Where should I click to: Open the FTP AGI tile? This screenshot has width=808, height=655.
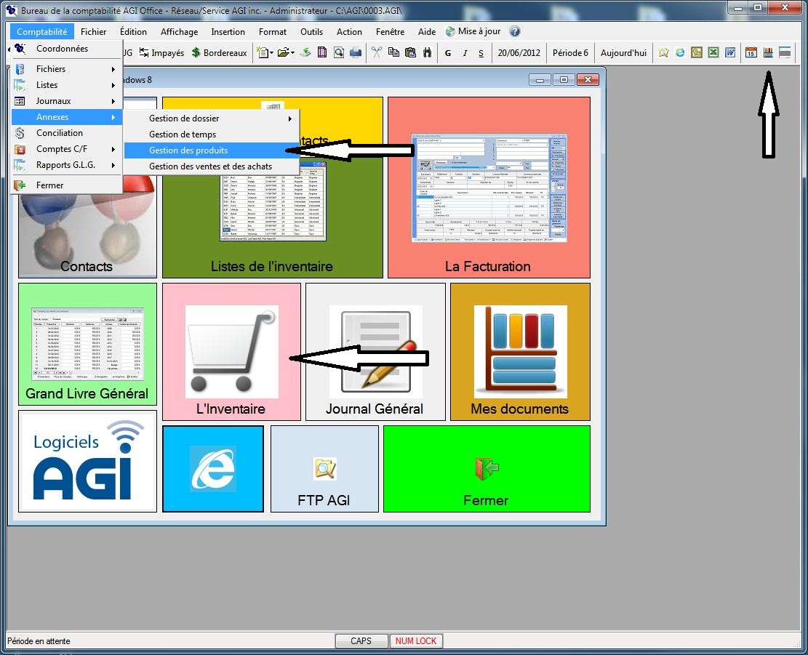[x=324, y=469]
